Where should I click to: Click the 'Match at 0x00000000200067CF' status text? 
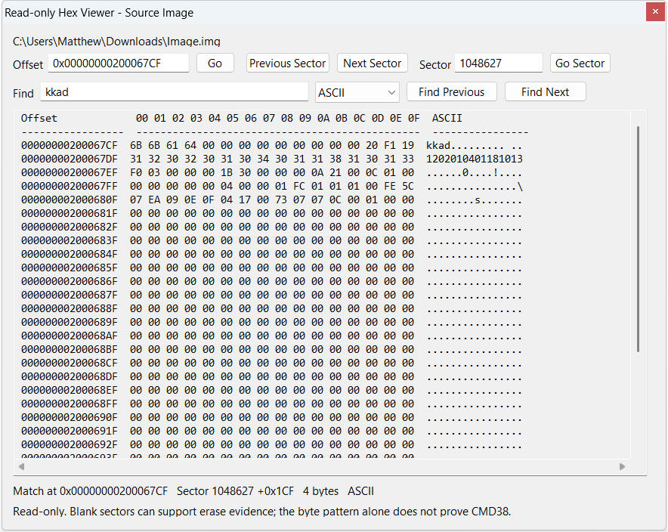point(91,491)
